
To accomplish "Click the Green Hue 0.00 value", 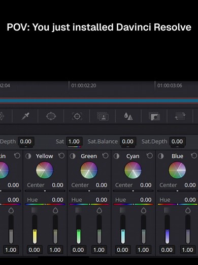I will pyautogui.click(x=102, y=200).
